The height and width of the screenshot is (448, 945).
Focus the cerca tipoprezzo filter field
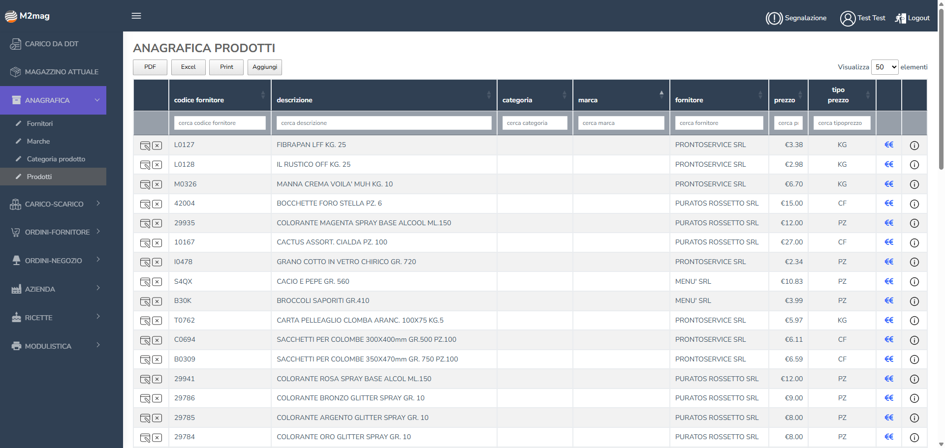pyautogui.click(x=842, y=123)
